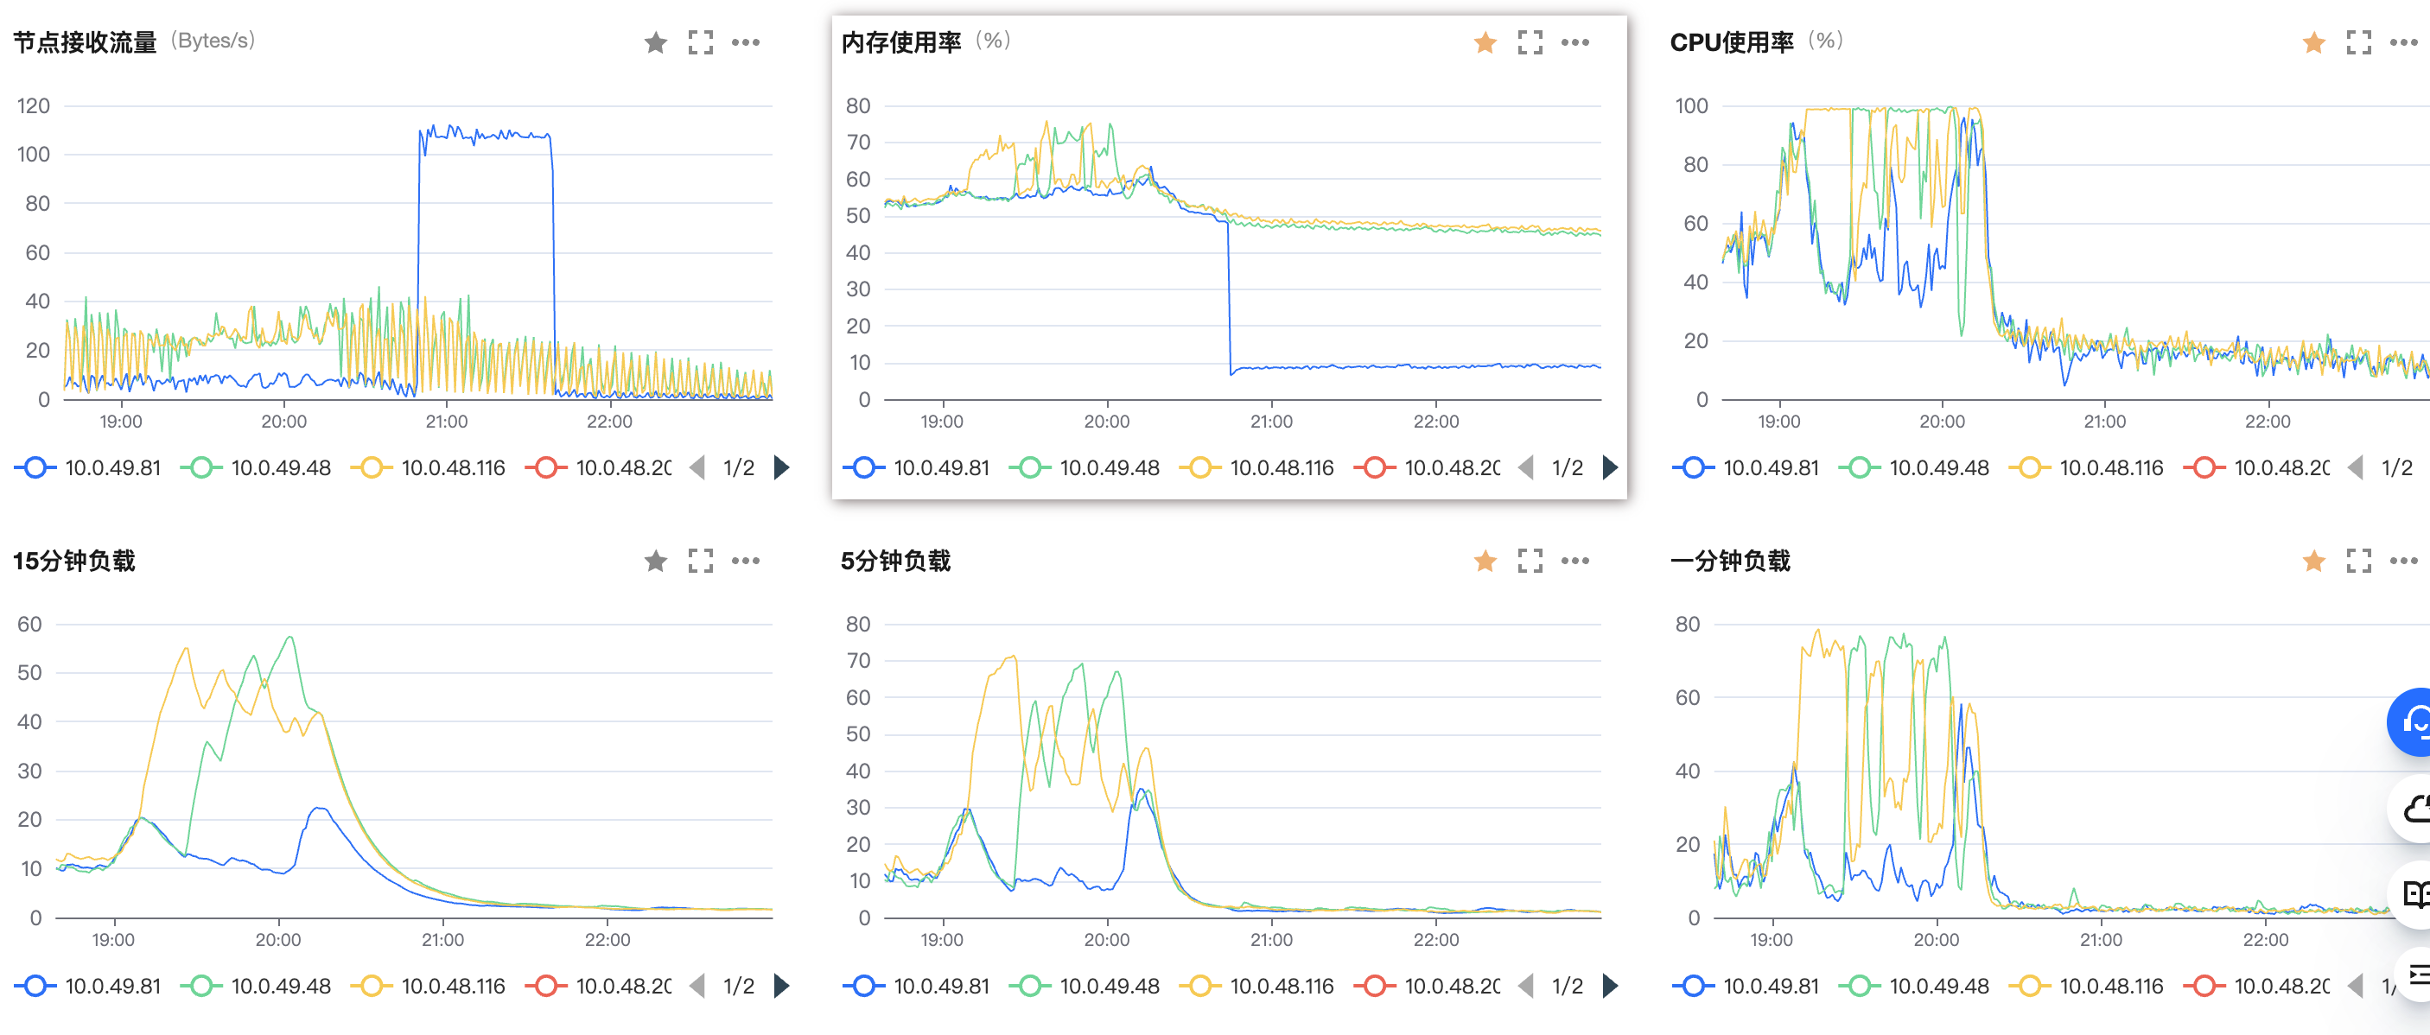Open more options for 15分钟负载 chart
Image resolution: width=2430 pixels, height=1035 pixels.
point(745,562)
